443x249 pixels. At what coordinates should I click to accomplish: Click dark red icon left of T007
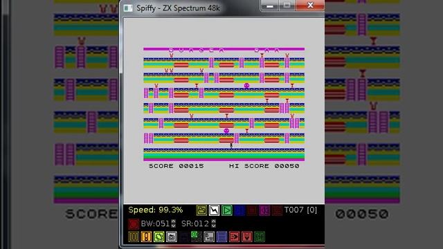pyautogui.click(x=277, y=210)
